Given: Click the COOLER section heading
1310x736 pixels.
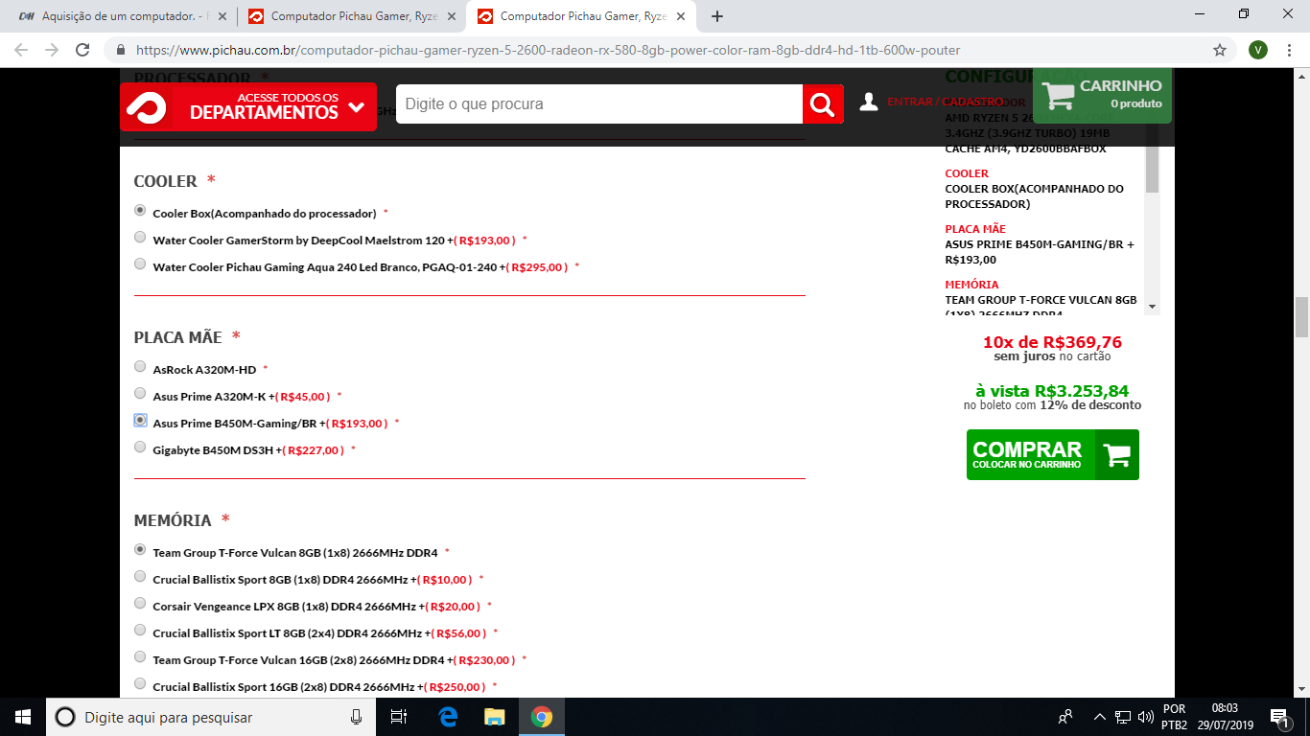Looking at the screenshot, I should (165, 181).
